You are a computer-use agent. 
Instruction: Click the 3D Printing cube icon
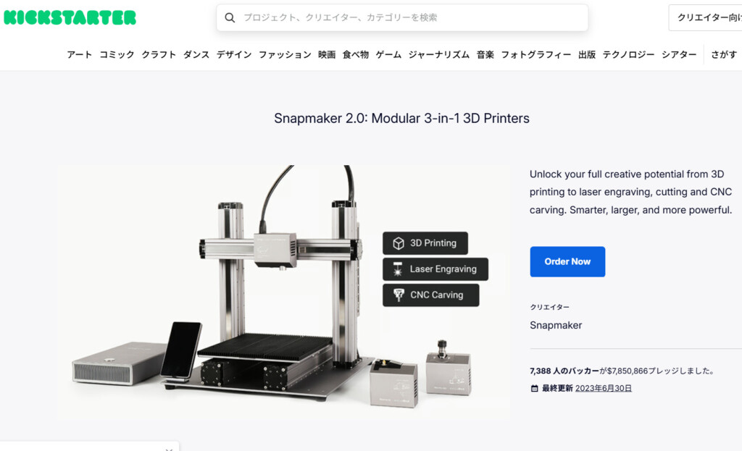(x=399, y=243)
